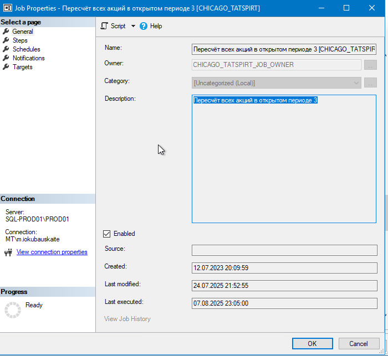Image resolution: width=388 pixels, height=356 pixels.
Task: Click the blue Help question-mark icon
Action: 144,26
